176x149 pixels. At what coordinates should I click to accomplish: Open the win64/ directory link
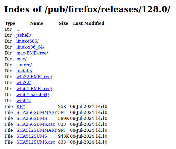click(x=23, y=100)
